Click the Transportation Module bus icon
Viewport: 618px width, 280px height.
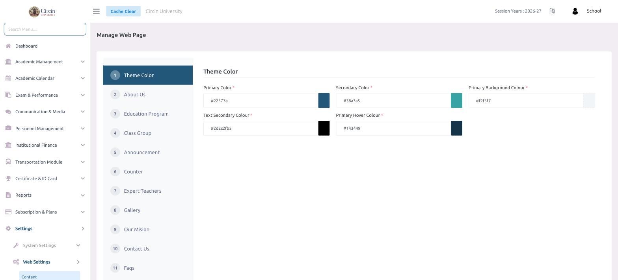coord(8,162)
